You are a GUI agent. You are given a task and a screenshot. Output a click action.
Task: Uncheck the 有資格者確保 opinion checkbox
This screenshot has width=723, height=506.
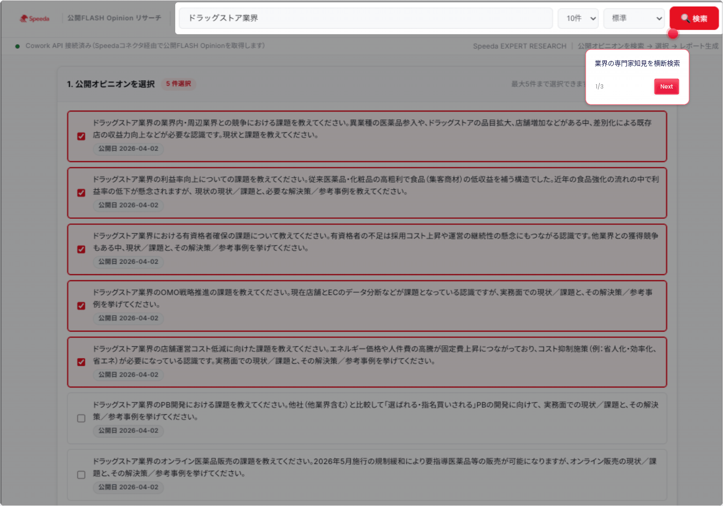[x=81, y=249]
